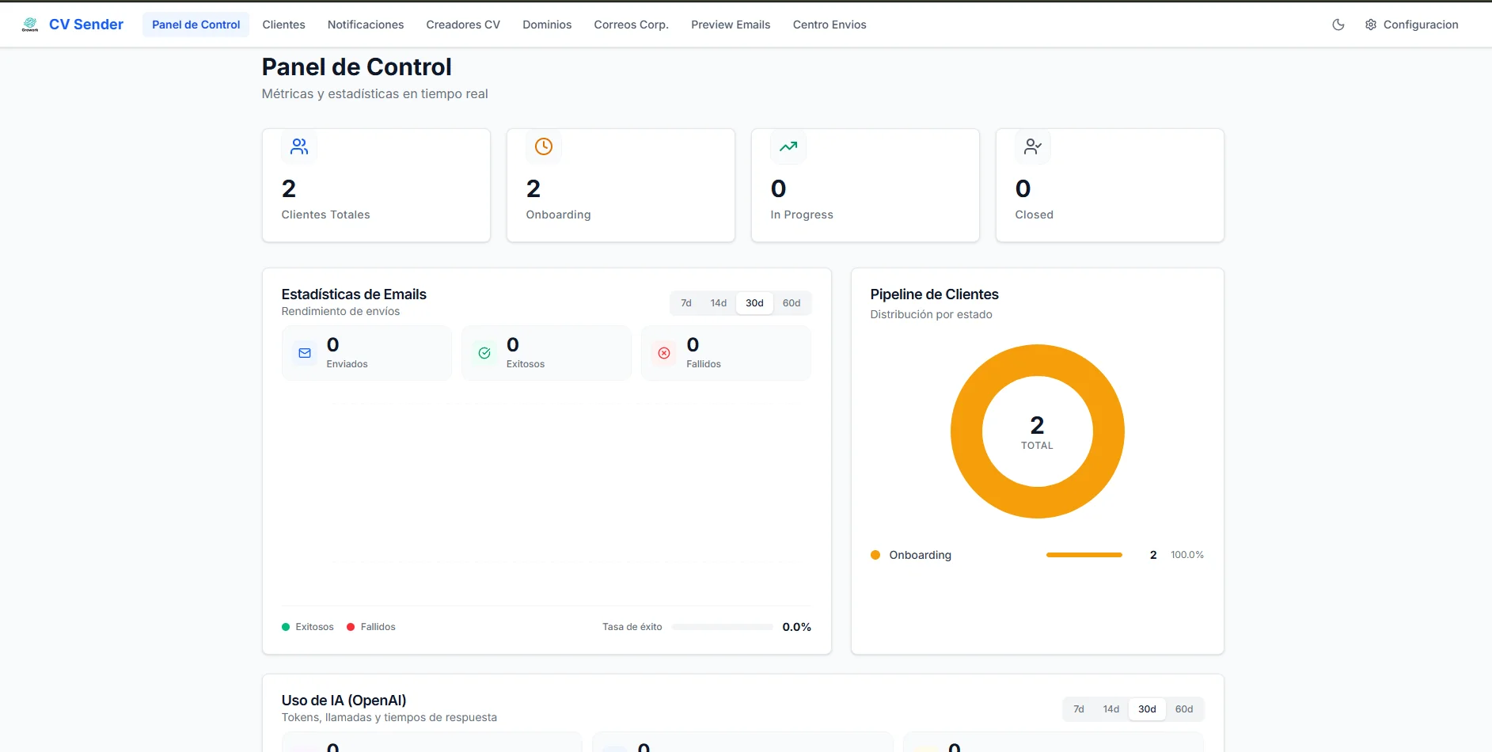
Task: Click the Fallidos x-circle icon
Action: tap(664, 353)
